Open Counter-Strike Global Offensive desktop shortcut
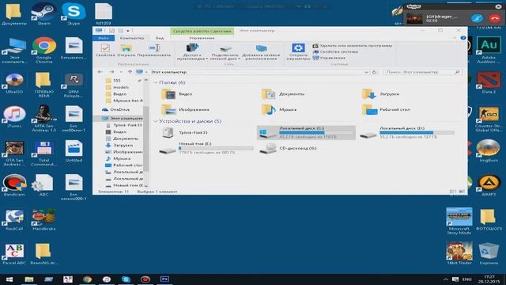506x285 pixels. [489, 119]
